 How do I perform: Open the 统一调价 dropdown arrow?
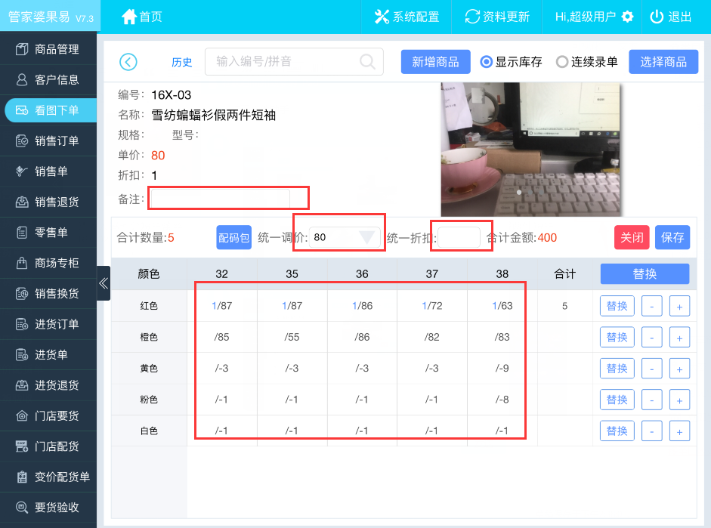(x=366, y=237)
